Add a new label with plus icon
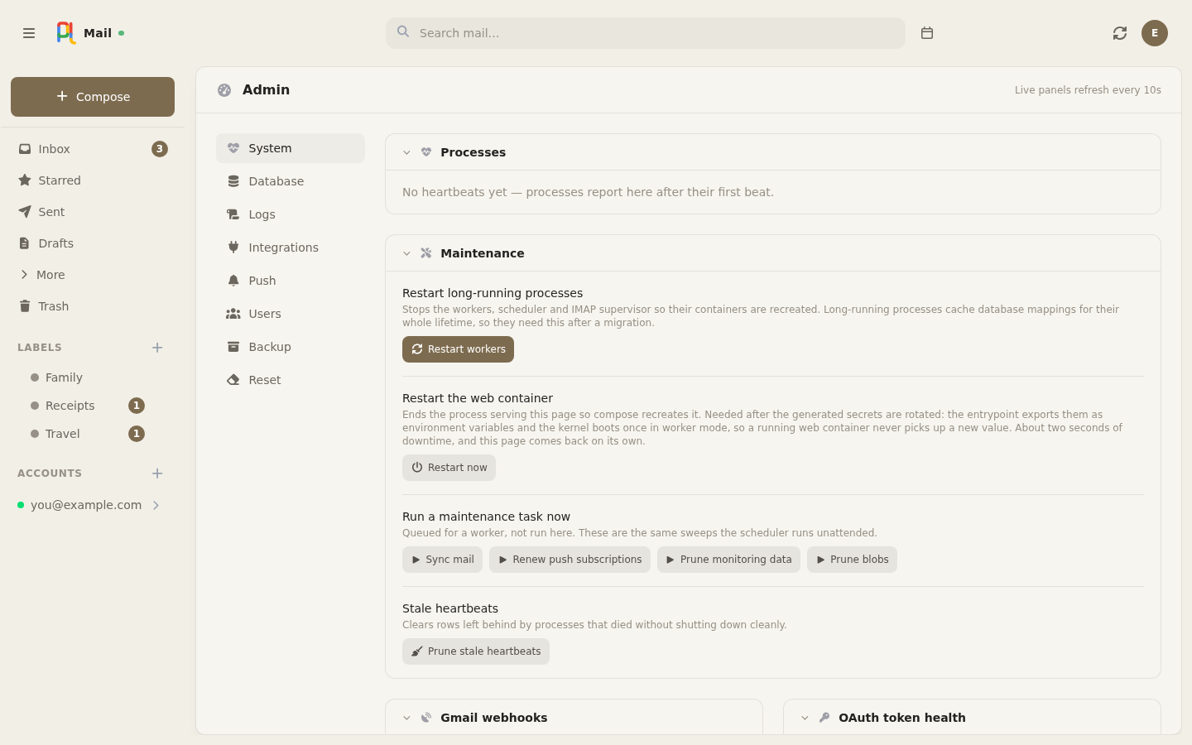 157,348
